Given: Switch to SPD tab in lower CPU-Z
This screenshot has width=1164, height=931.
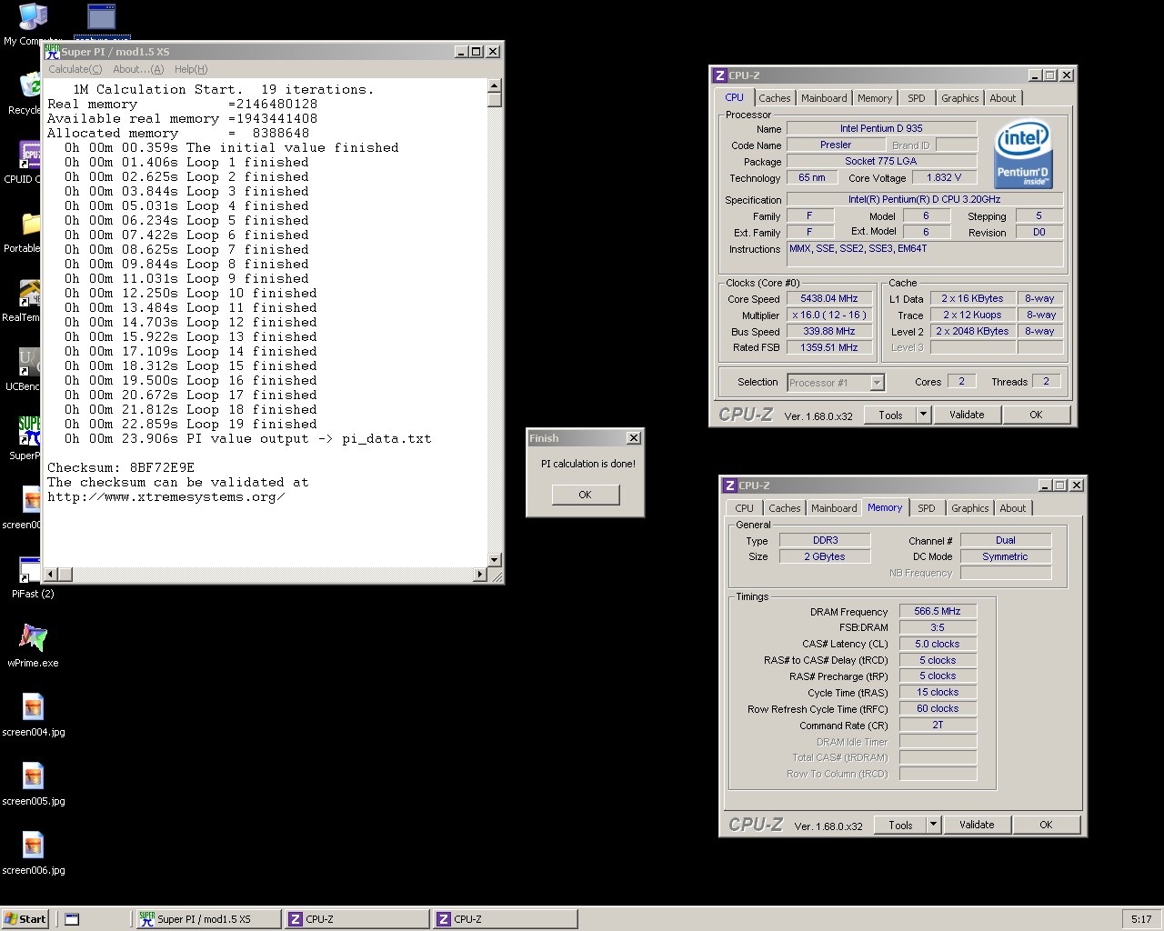Looking at the screenshot, I should point(927,508).
